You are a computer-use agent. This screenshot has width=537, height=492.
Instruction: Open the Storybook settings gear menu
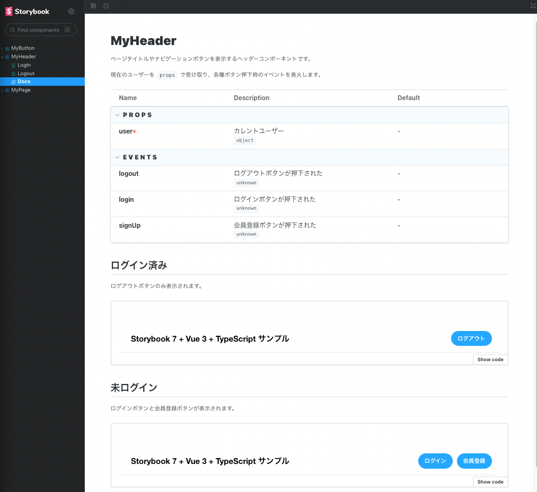72,11
